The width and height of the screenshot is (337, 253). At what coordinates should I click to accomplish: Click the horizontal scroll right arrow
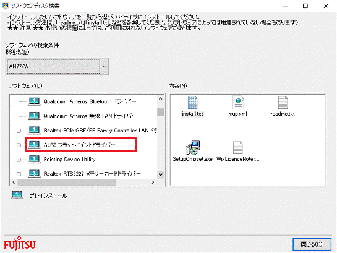pyautogui.click(x=153, y=182)
